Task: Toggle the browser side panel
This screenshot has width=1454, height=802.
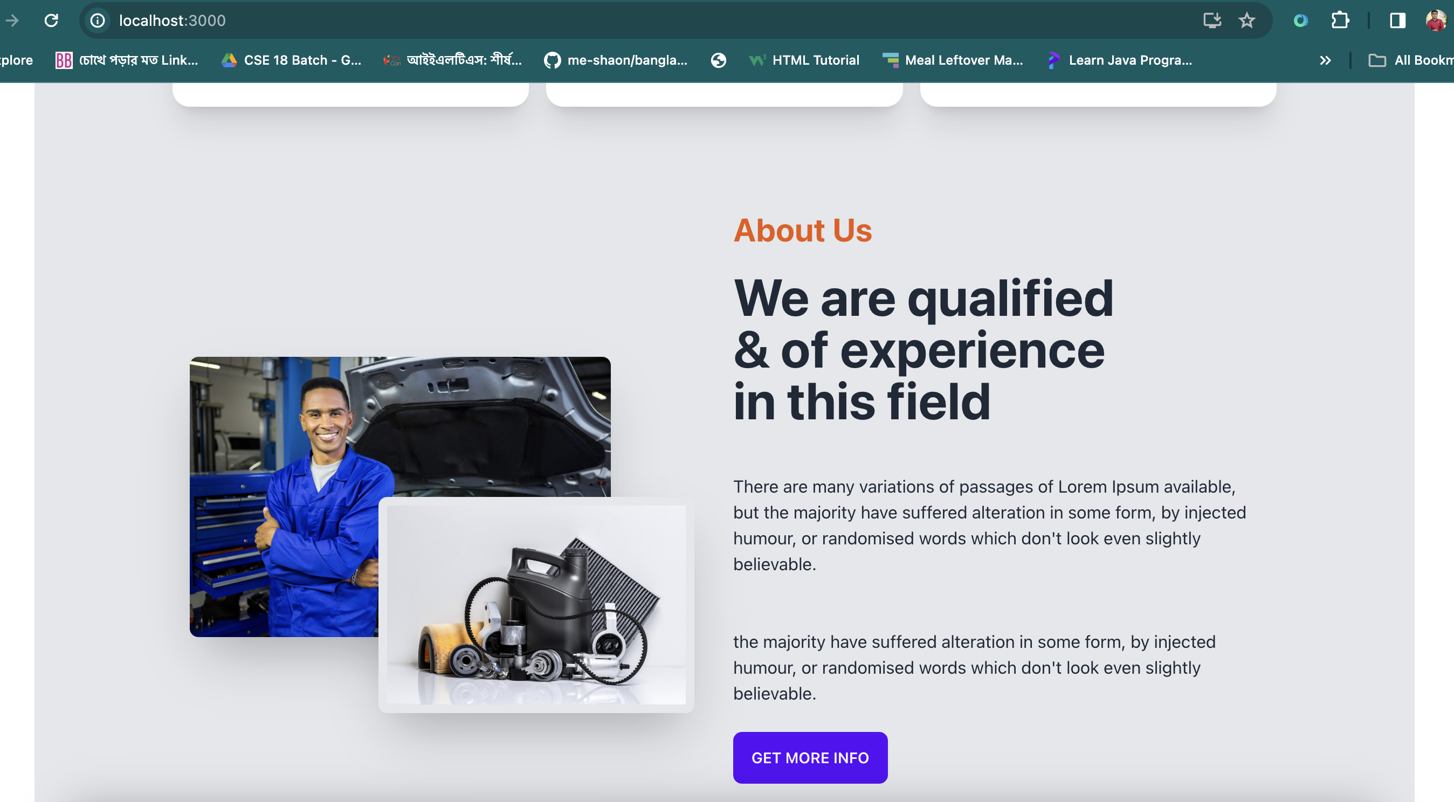Action: pos(1397,21)
